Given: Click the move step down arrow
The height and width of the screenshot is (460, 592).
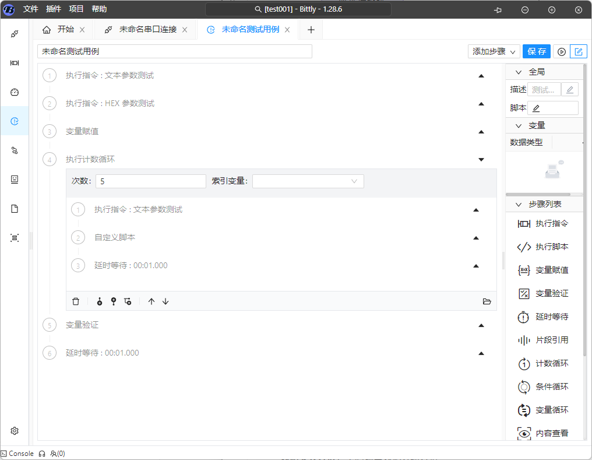Looking at the screenshot, I should [x=165, y=301].
